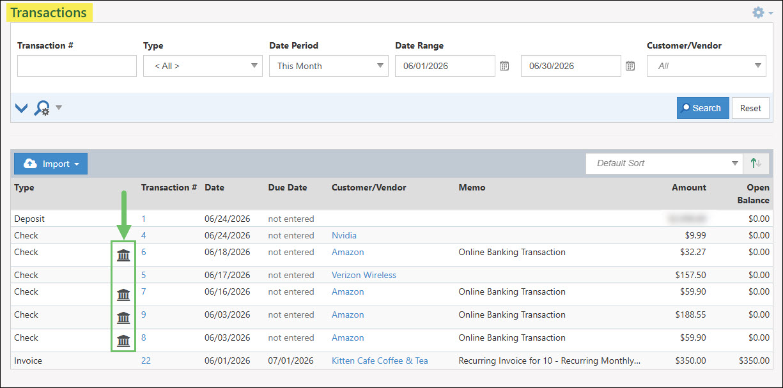
Task: Open the saved search options icon
Action: [42, 108]
